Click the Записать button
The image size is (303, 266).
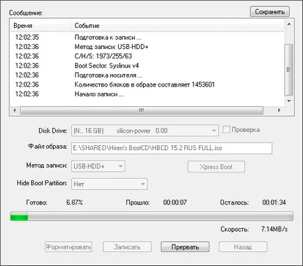tap(127, 246)
